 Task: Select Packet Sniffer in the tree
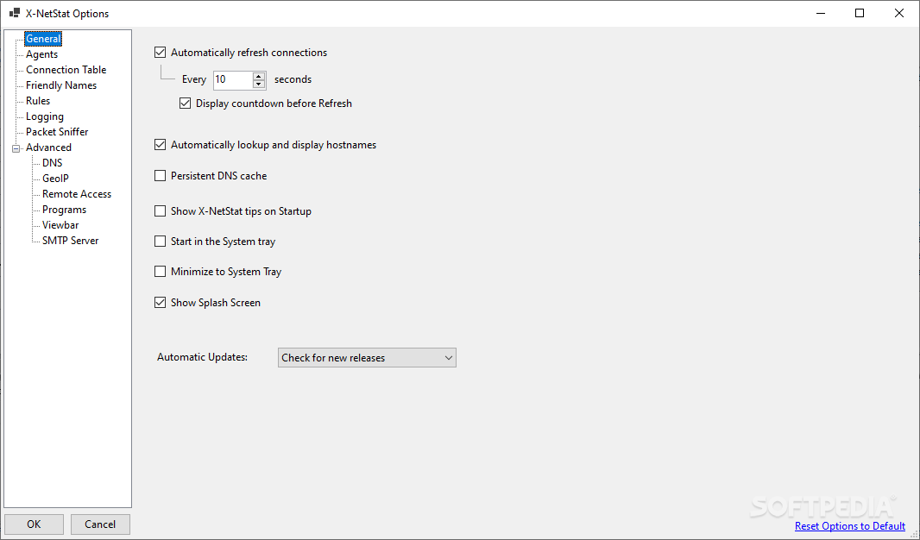point(57,131)
